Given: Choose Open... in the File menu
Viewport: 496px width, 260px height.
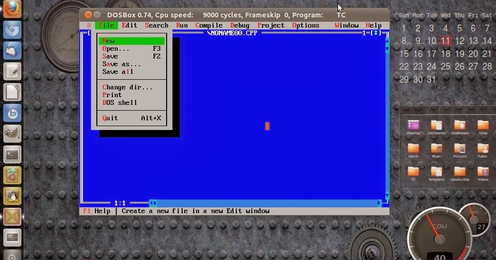Looking at the screenshot, I should [132, 49].
